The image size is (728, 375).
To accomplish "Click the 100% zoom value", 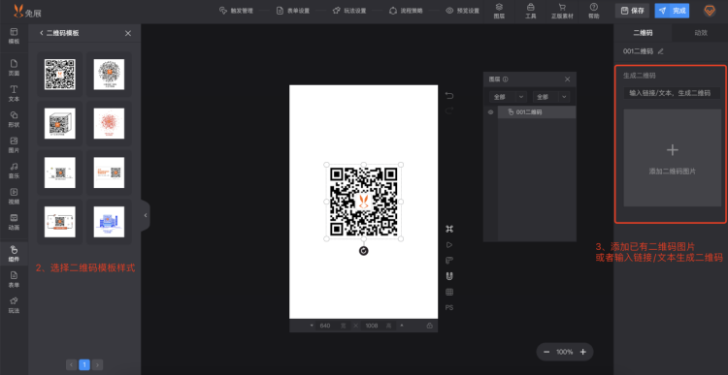I will coord(565,352).
